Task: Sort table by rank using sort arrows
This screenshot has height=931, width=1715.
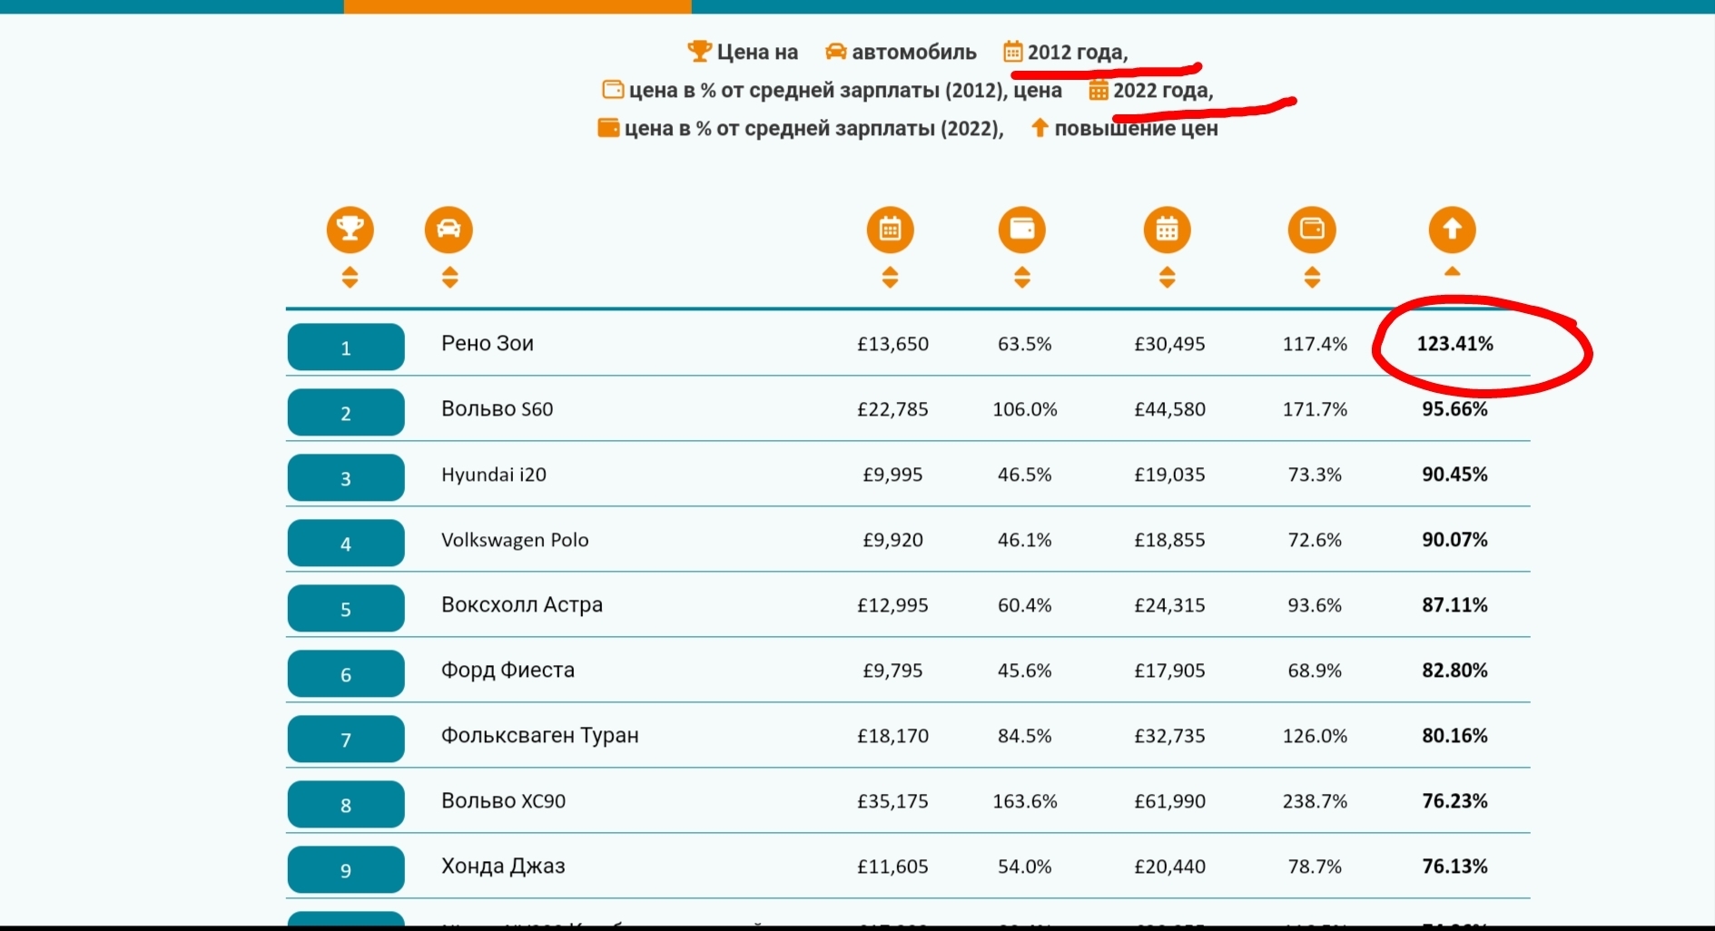Action: pos(350,278)
